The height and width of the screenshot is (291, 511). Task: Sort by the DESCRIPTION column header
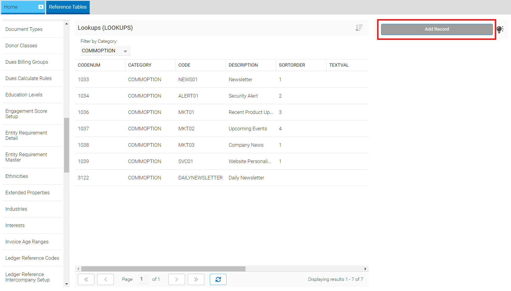(x=251, y=65)
